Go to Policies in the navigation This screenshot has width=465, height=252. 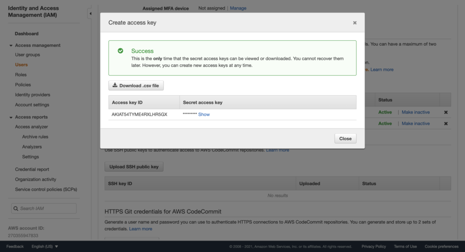[23, 85]
